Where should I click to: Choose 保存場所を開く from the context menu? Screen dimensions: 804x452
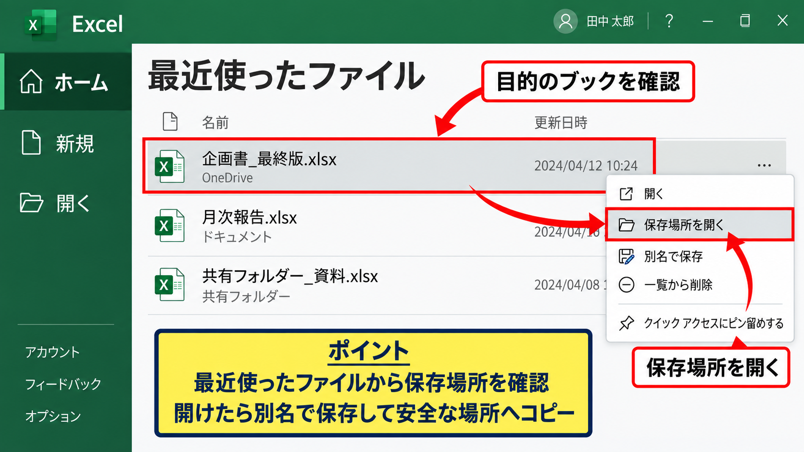(x=700, y=224)
